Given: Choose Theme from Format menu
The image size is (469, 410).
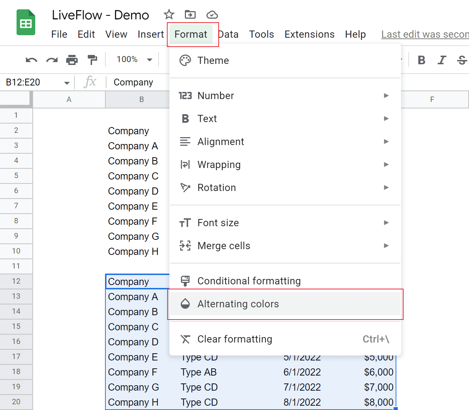Looking at the screenshot, I should [285, 60].
